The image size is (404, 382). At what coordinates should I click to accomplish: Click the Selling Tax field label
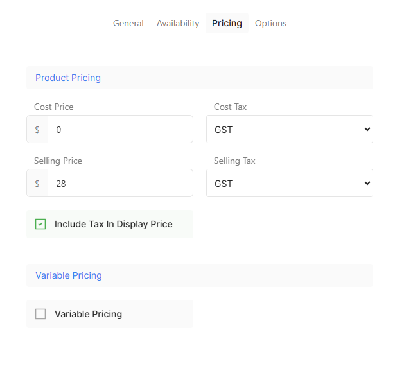[x=234, y=161]
